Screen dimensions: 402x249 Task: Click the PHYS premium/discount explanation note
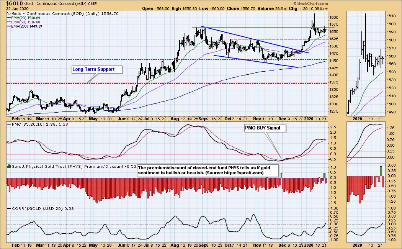pyautogui.click(x=208, y=170)
